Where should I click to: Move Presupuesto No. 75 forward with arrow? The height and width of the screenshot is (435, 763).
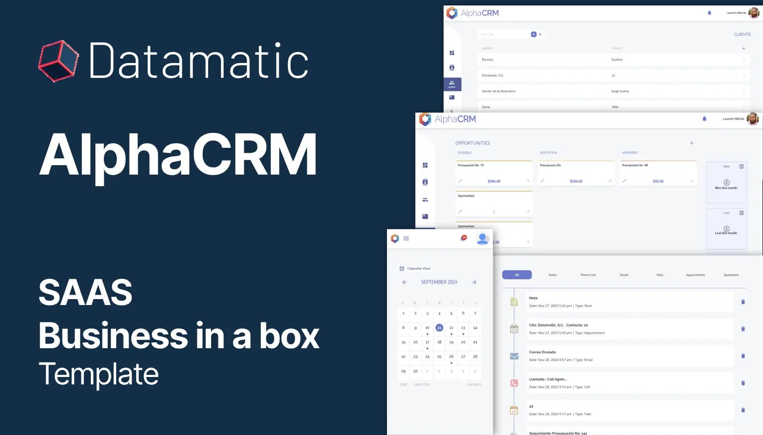tap(528, 181)
